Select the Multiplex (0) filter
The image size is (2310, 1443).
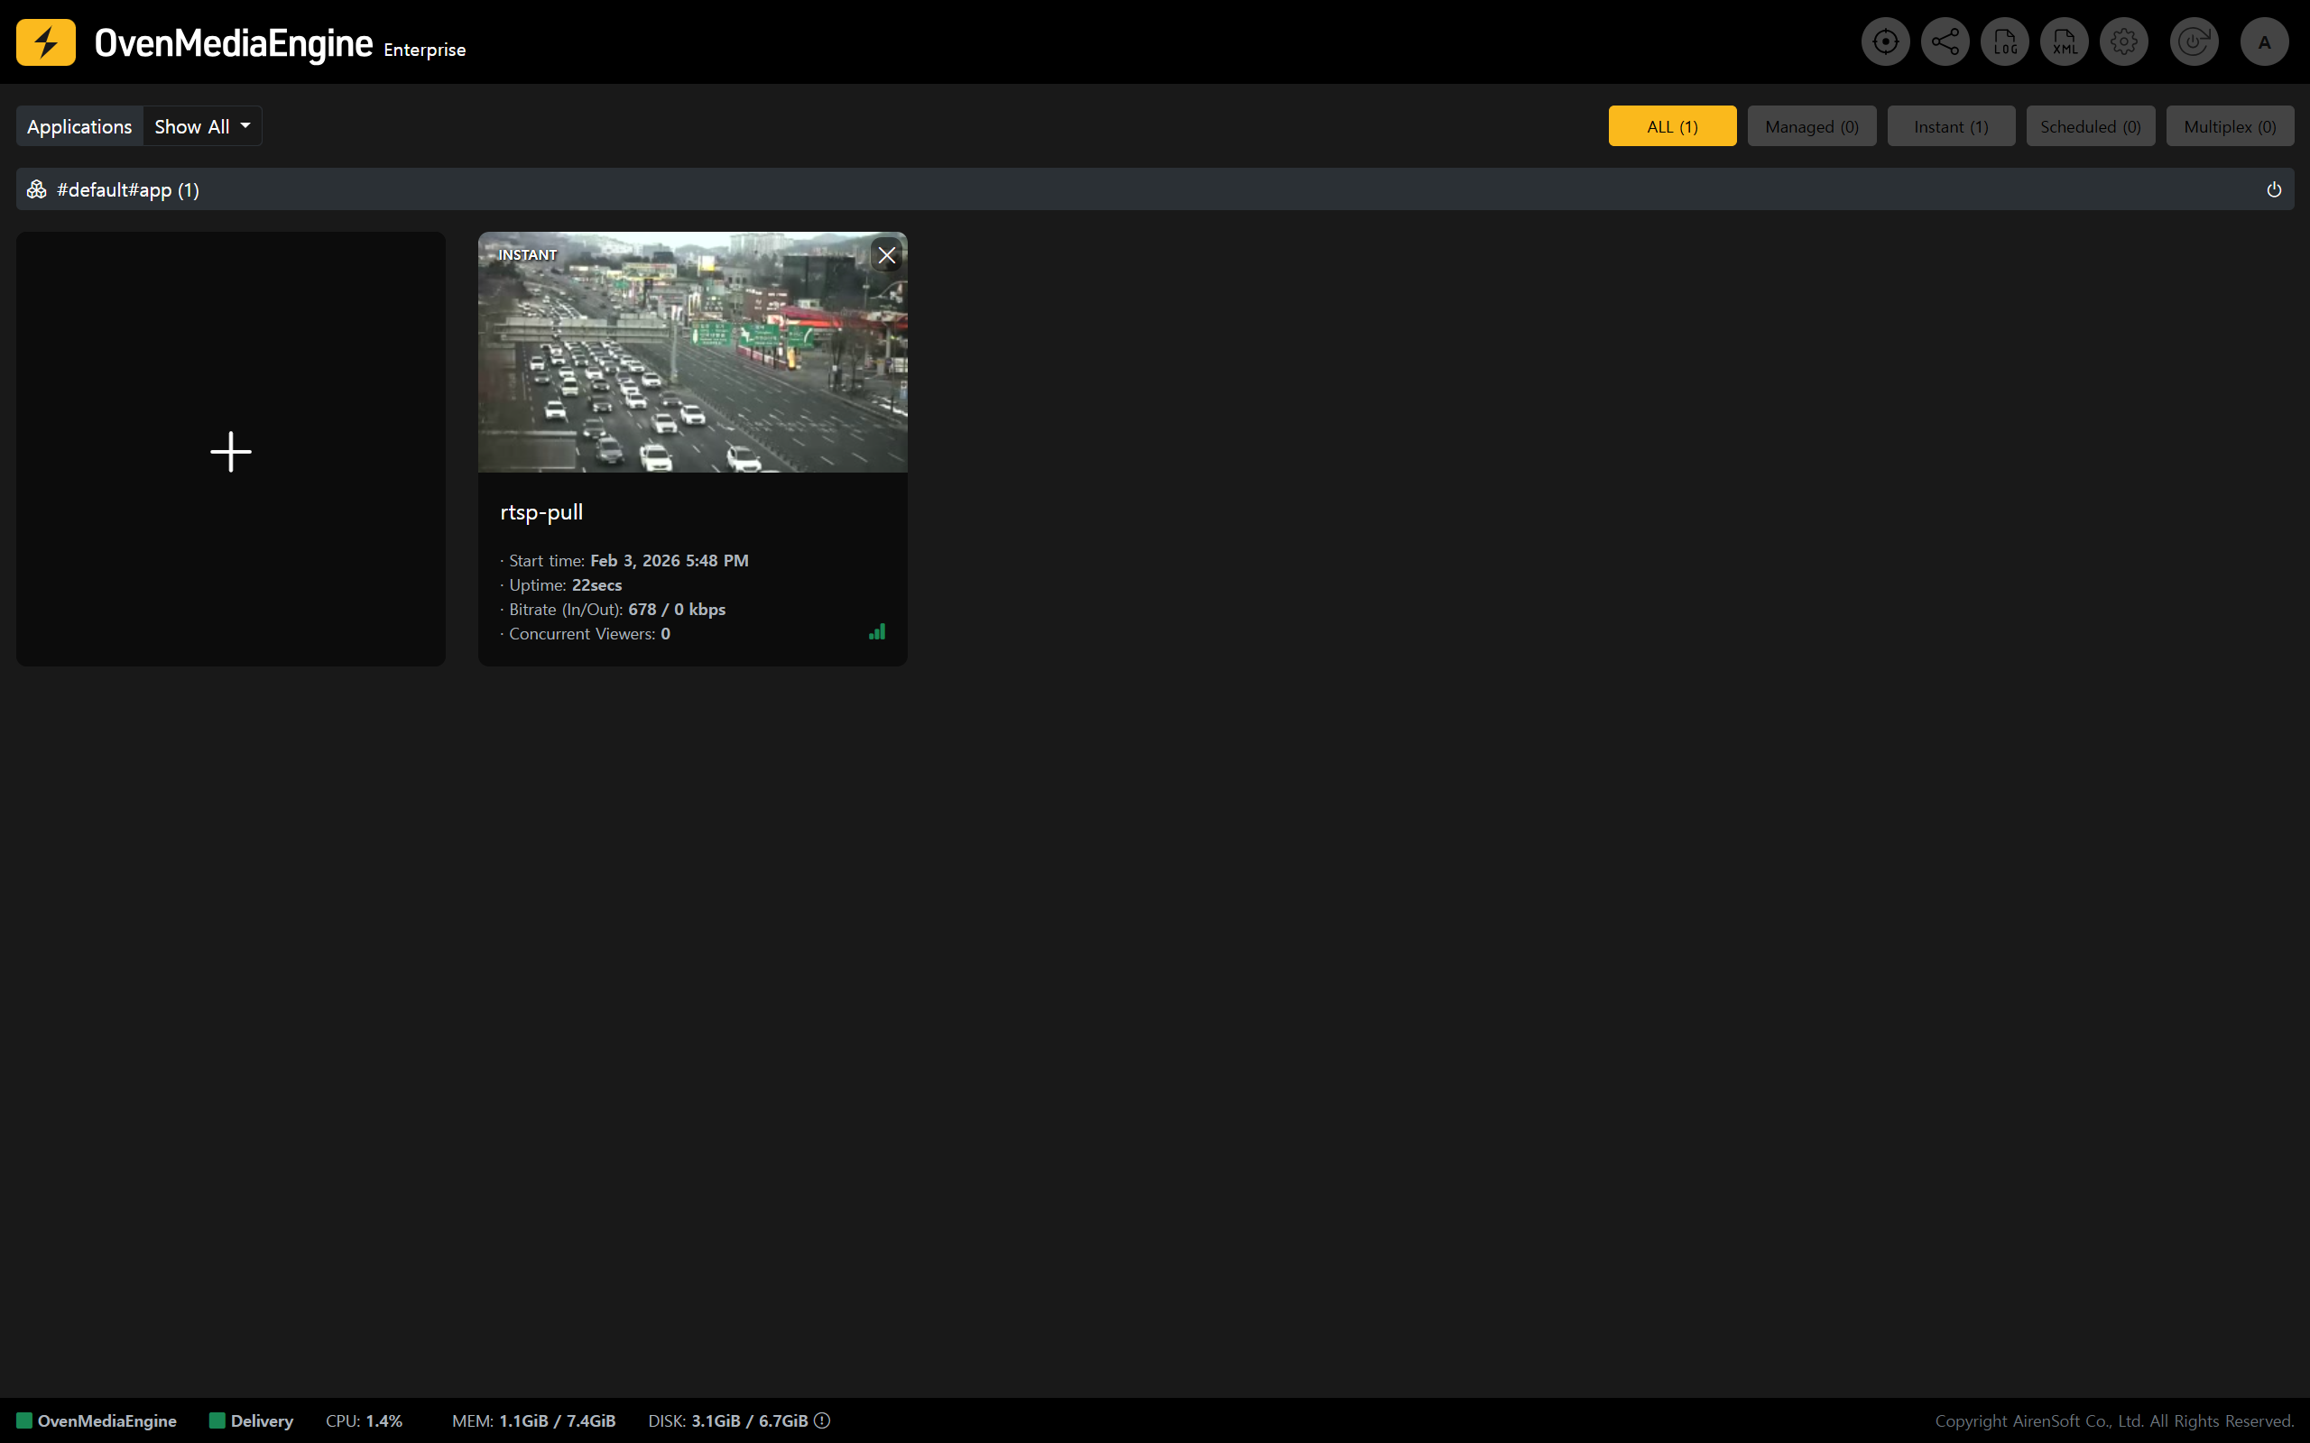pyautogui.click(x=2229, y=126)
